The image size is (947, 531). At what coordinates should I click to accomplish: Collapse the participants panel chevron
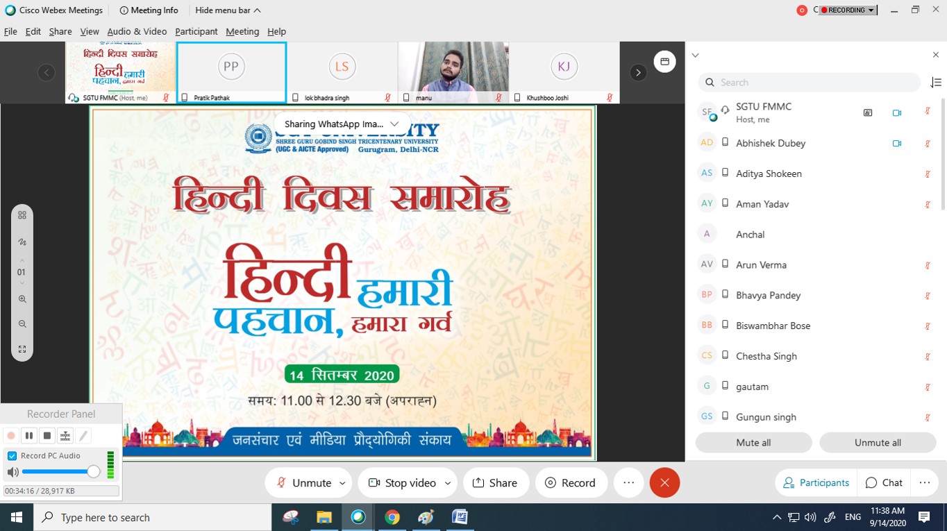click(695, 55)
